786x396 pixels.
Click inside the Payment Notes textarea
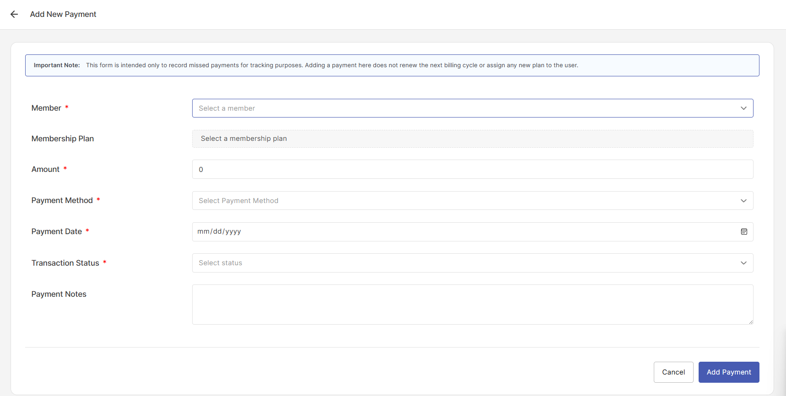[473, 305]
